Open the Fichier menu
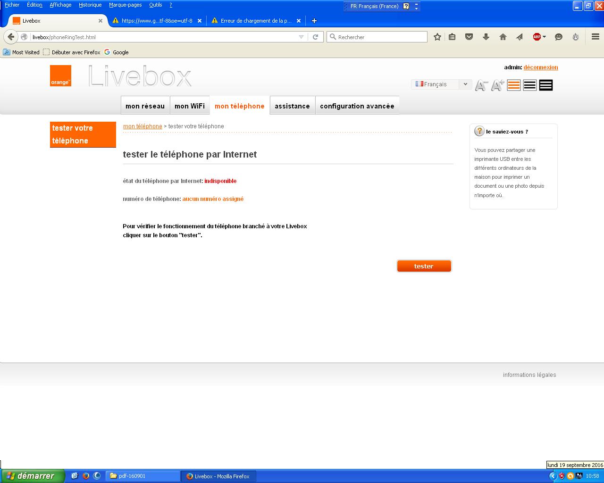 click(12, 5)
